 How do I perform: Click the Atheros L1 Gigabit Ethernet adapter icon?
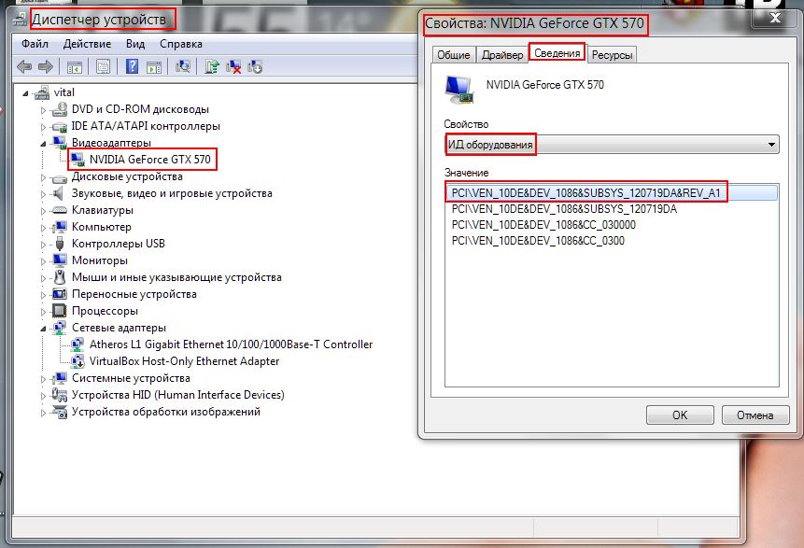(78, 344)
